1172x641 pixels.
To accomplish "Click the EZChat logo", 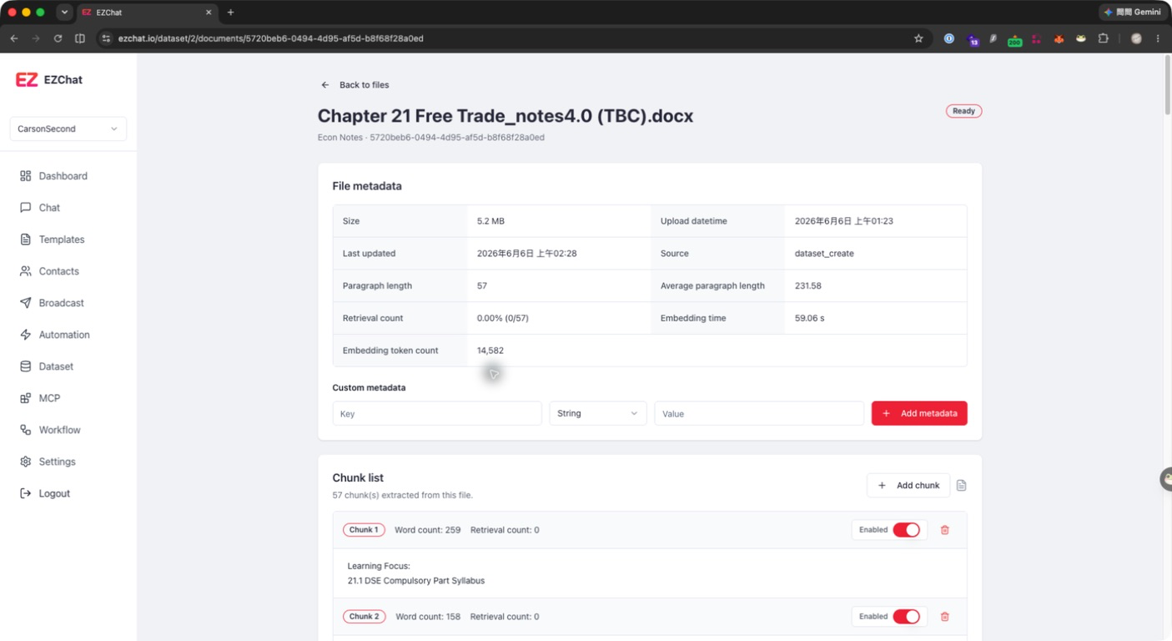I will [49, 80].
